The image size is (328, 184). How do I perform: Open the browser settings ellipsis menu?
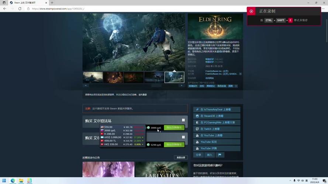click(323, 9)
